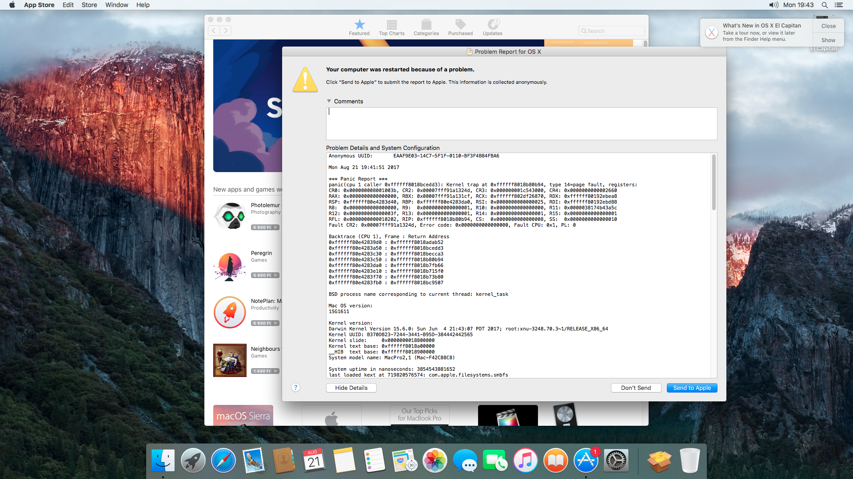The height and width of the screenshot is (479, 853).
Task: Go forward in App Store window
Action: (226, 31)
